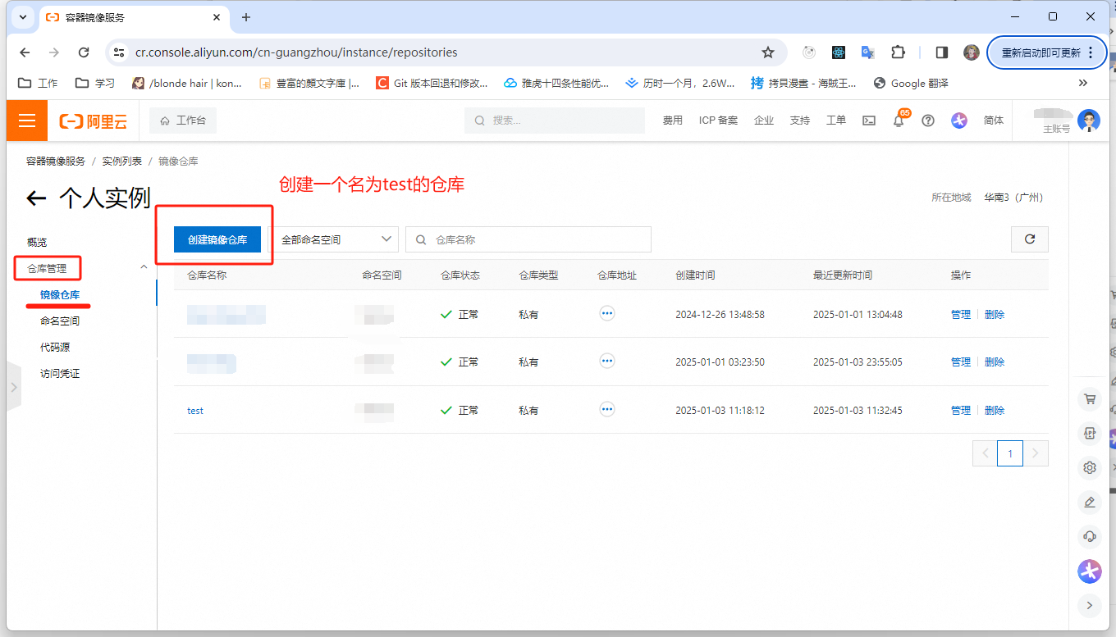Open 概览 in the sidebar
1116x637 pixels.
coord(37,242)
